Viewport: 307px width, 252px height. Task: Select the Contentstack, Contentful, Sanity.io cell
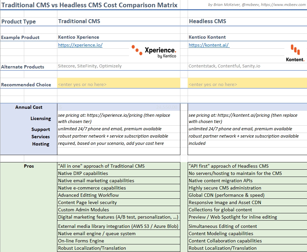247,66
